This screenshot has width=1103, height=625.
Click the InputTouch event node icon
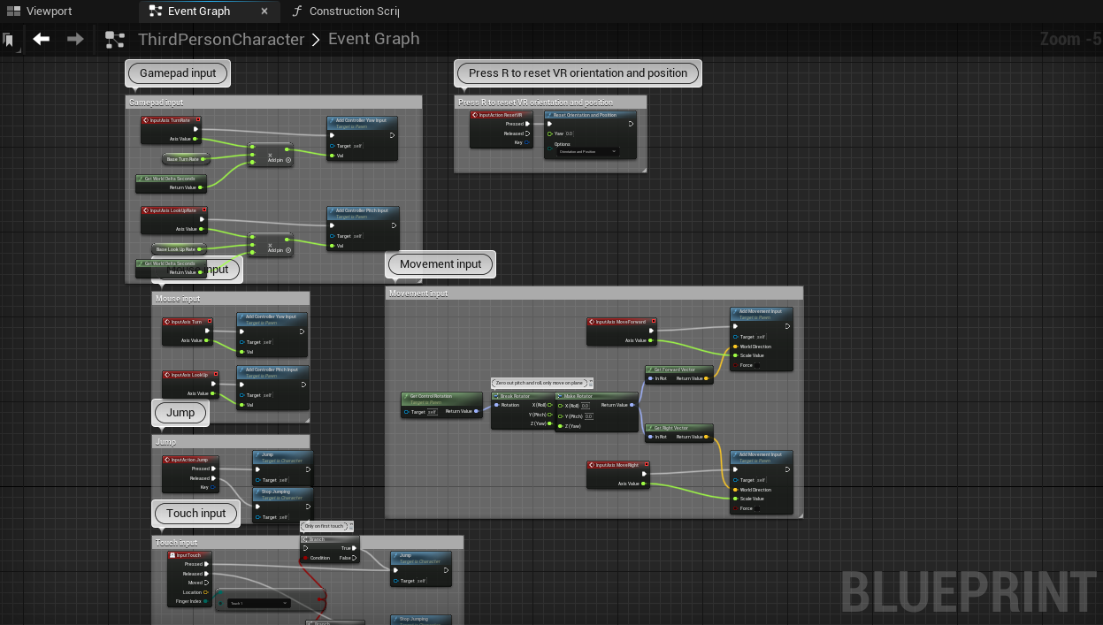point(172,555)
